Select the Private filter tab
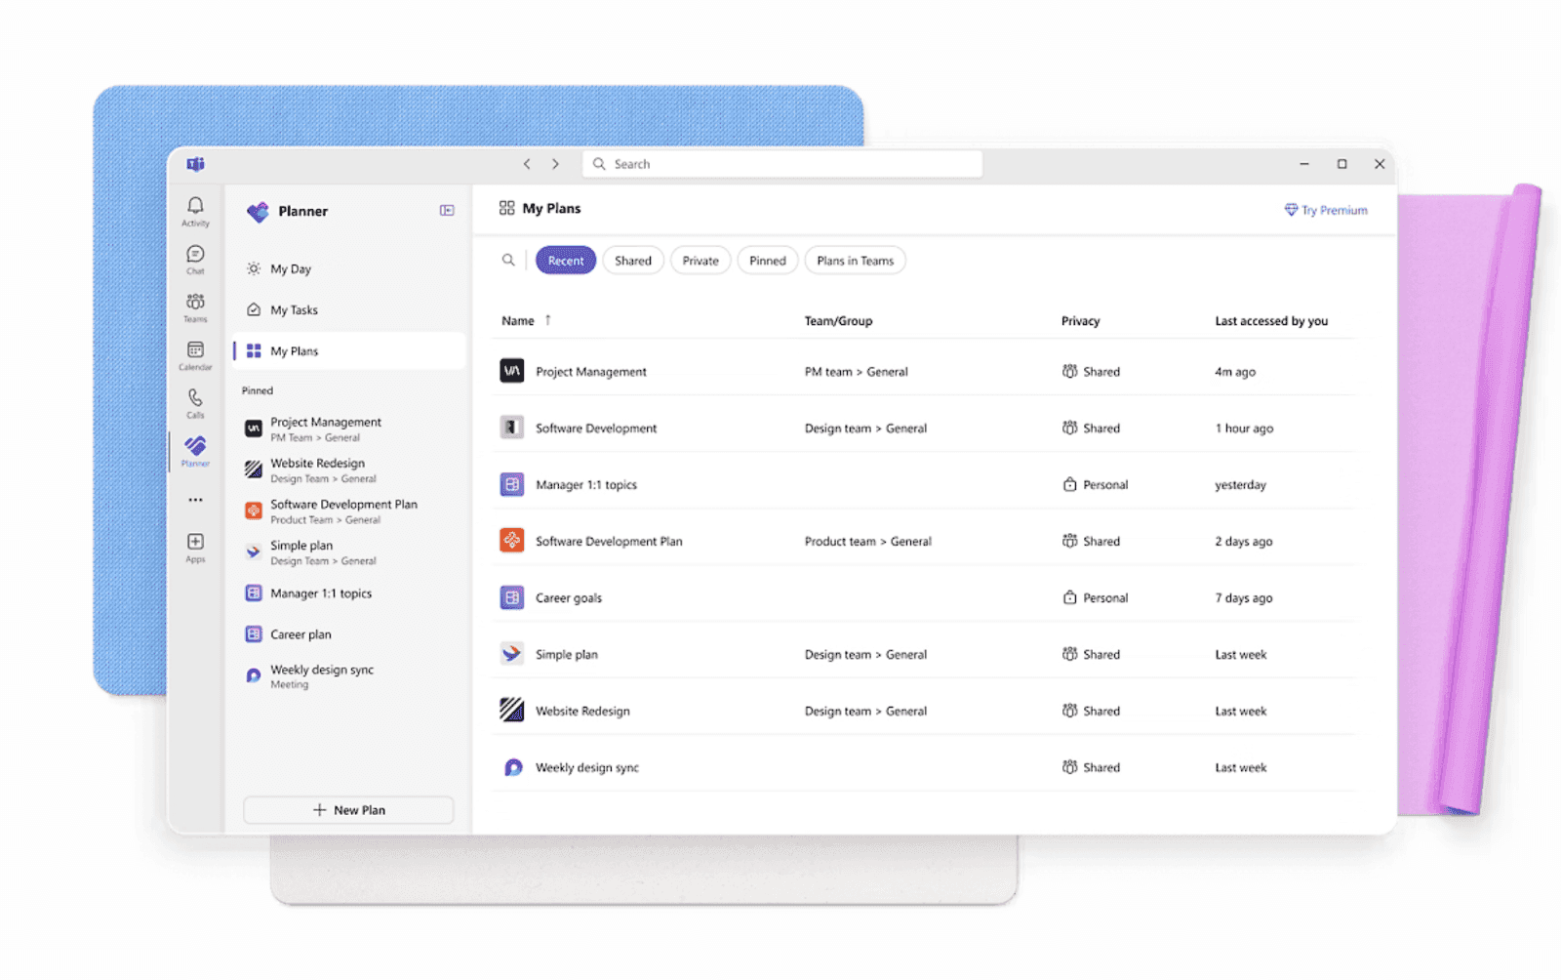This screenshot has width=1561, height=980. (x=700, y=261)
